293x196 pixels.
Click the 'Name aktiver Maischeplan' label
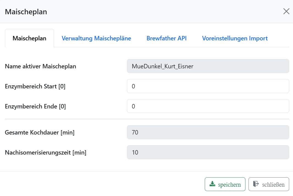pos(40,66)
